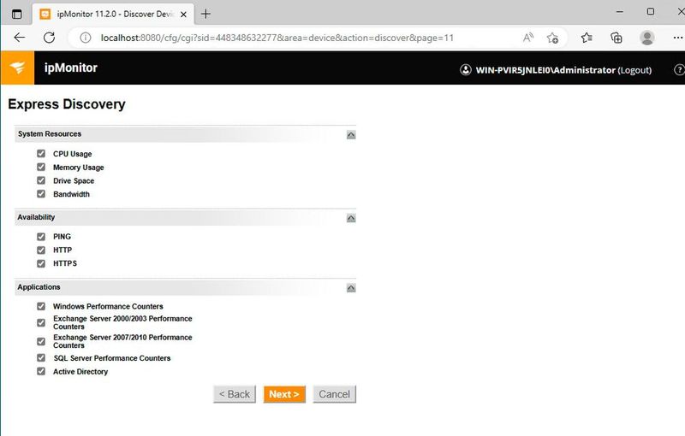Cancel the Express Discovery wizard
The height and width of the screenshot is (436, 685).
coord(334,394)
